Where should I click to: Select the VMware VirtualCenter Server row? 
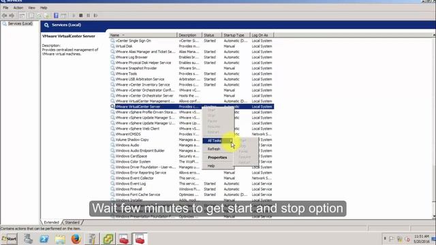(x=191, y=107)
